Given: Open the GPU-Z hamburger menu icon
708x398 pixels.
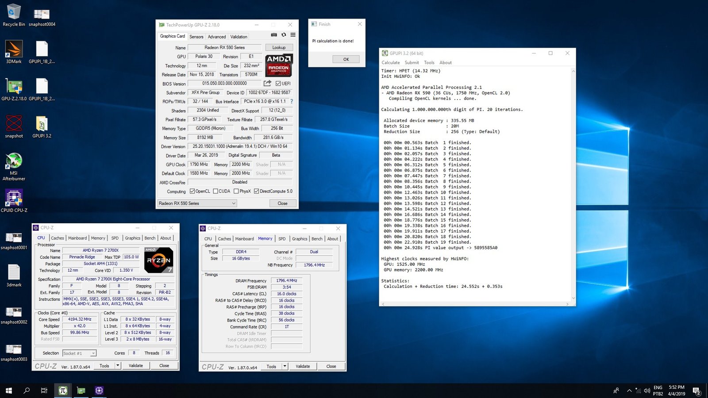Looking at the screenshot, I should click(293, 35).
